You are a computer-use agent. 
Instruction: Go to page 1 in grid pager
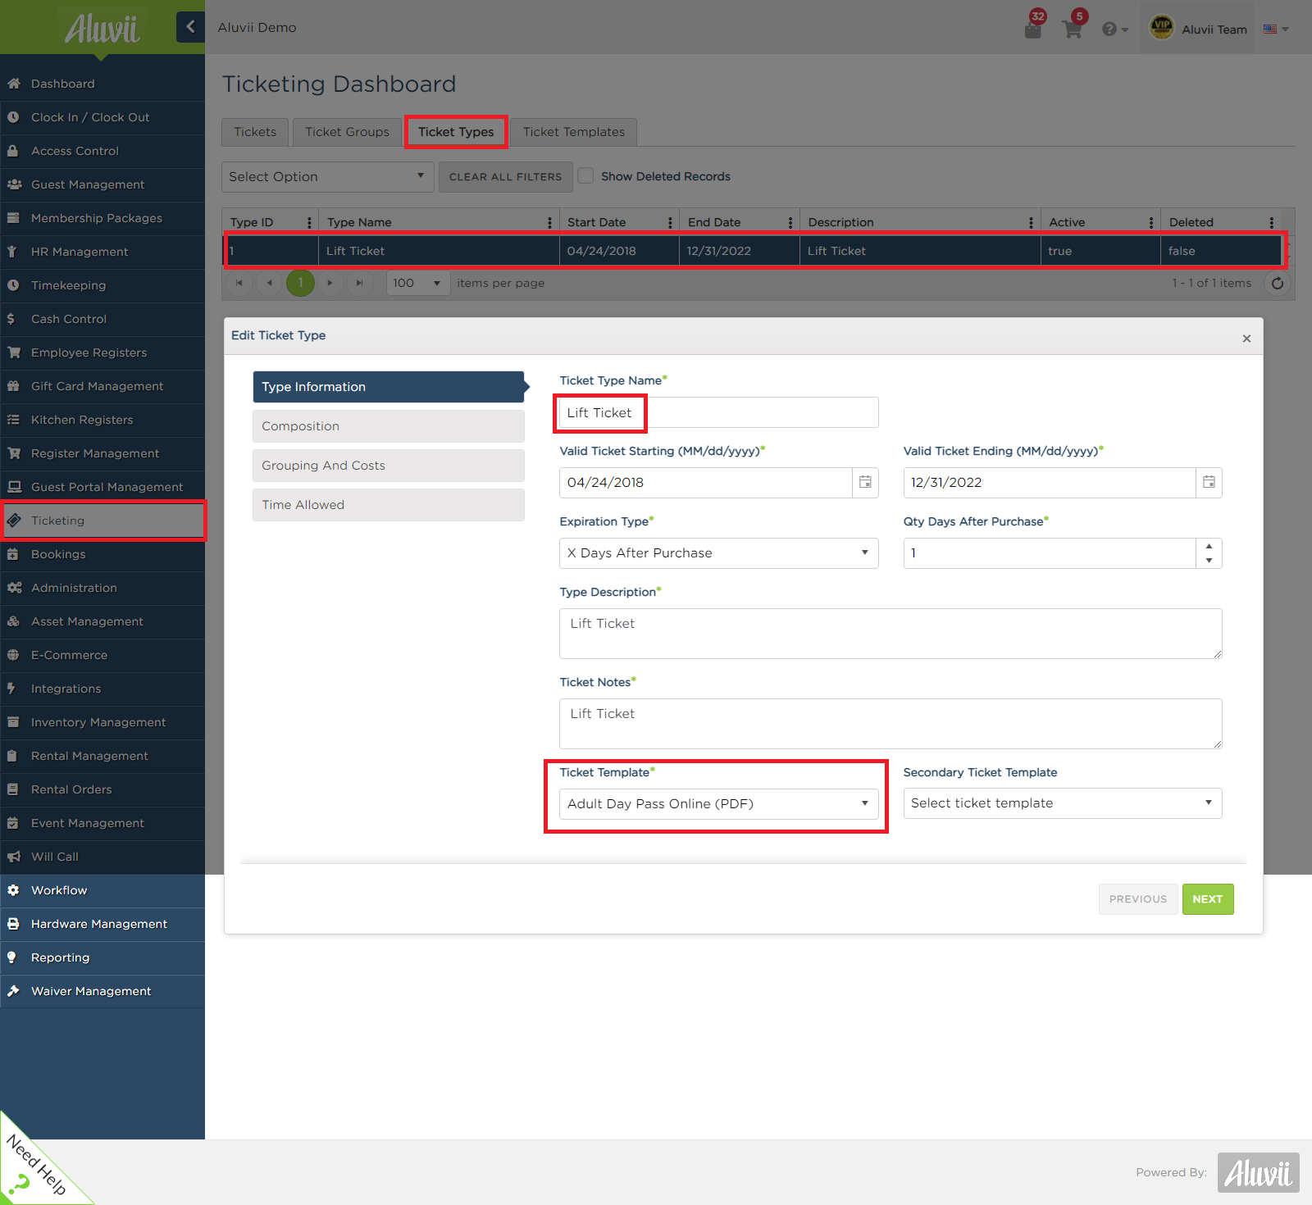(300, 283)
